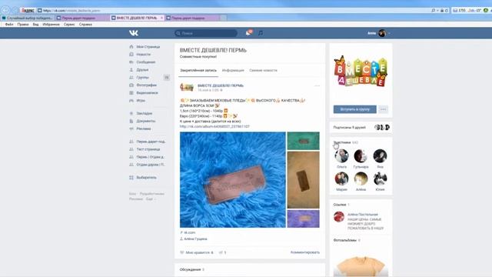Open the Сервис browser menu

tap(69, 24)
